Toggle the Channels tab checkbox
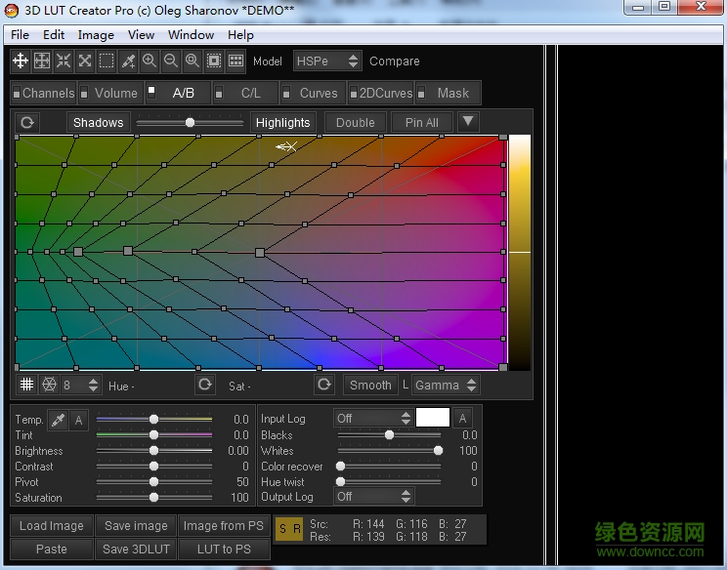Screen dimensions: 727x570 tap(17, 94)
